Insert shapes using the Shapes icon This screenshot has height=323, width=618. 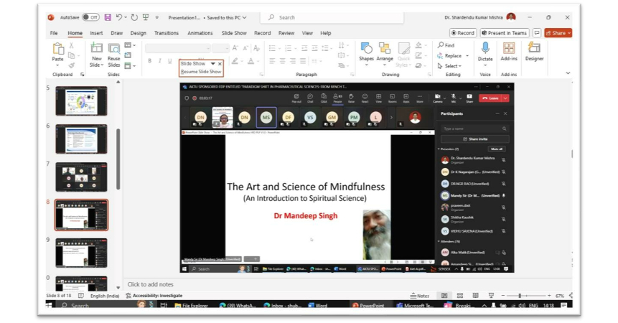(x=366, y=49)
